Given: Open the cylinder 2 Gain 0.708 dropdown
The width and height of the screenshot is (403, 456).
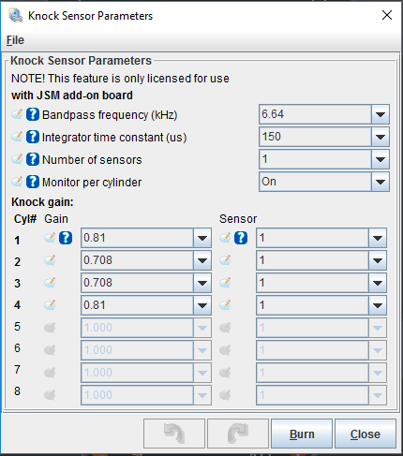Looking at the screenshot, I should [202, 260].
